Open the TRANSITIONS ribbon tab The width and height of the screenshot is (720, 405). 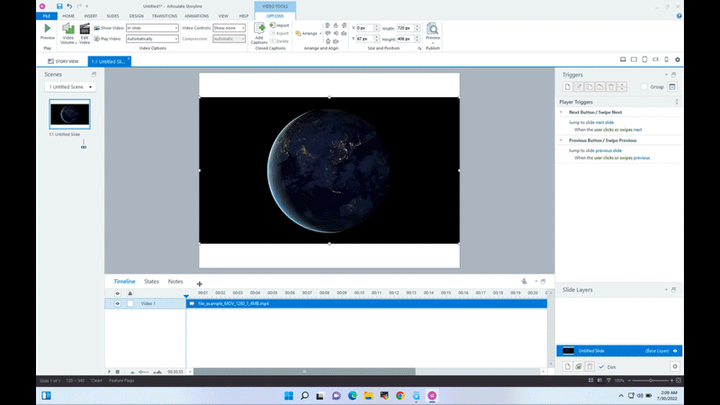(166, 15)
